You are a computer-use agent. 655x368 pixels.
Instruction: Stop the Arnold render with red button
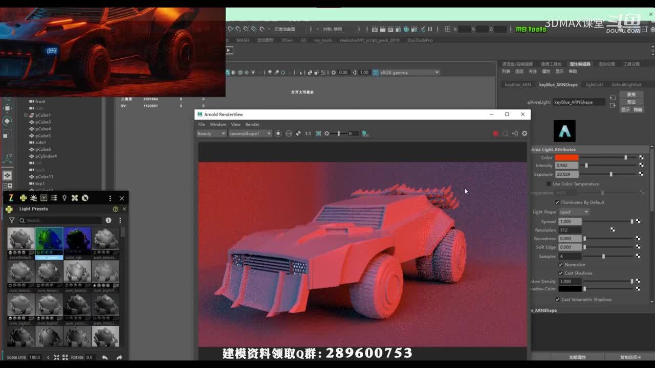[495, 133]
